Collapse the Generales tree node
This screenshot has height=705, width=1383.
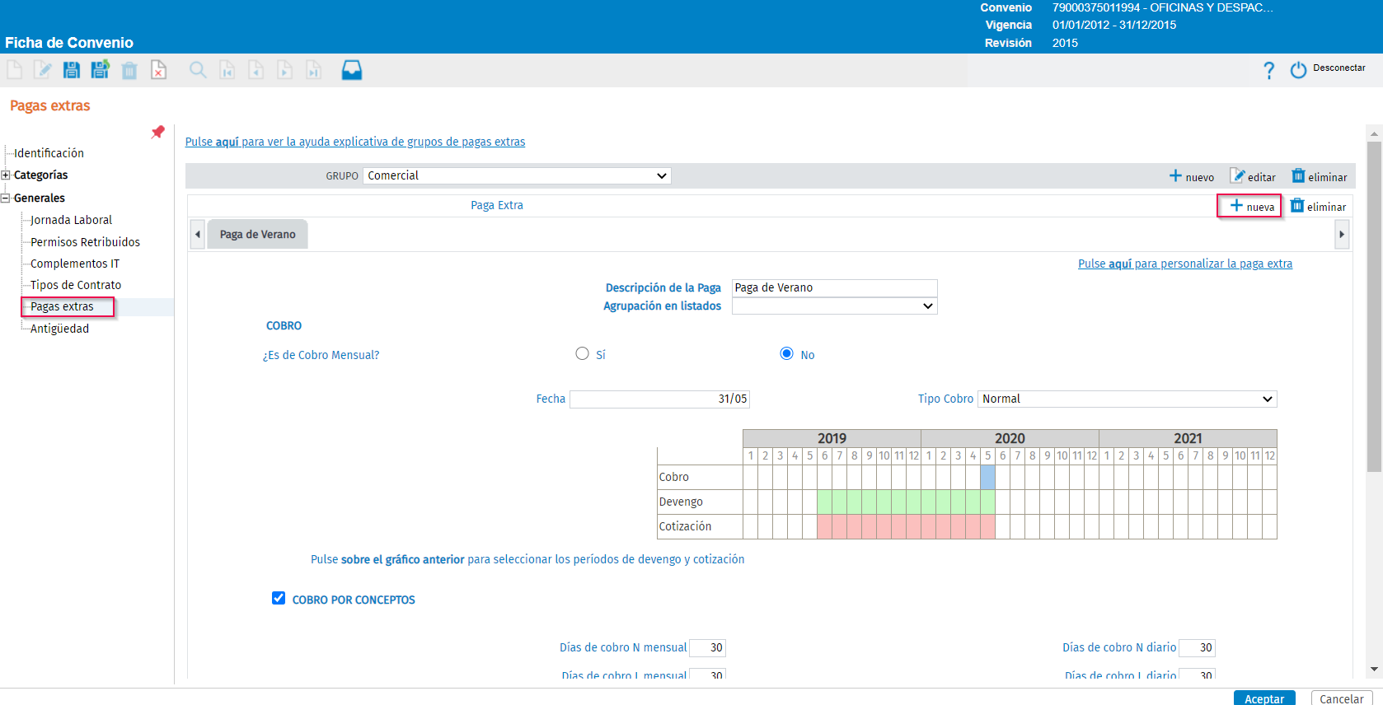click(6, 198)
